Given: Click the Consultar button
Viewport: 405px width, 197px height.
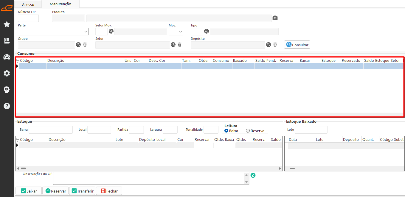Looking at the screenshot, I should coord(297,45).
